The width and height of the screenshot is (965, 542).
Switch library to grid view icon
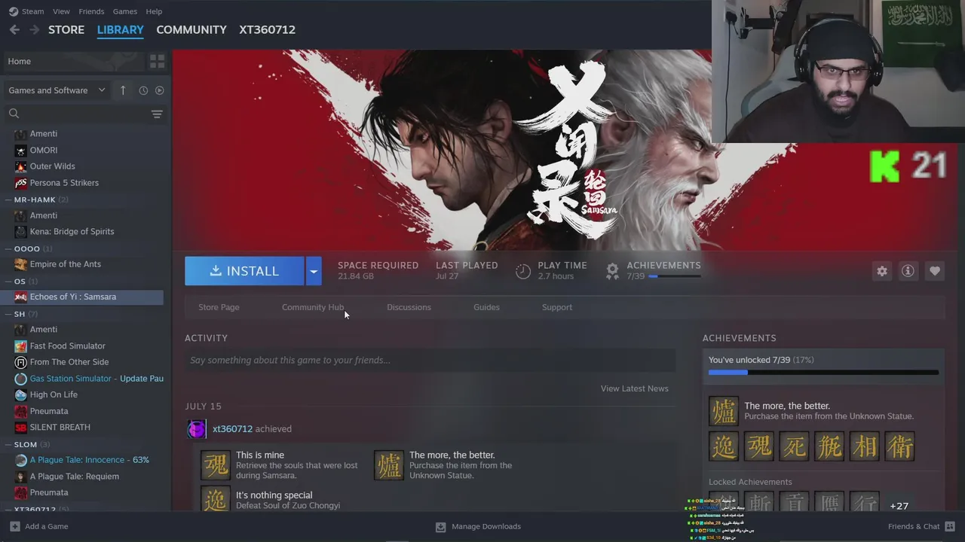pos(157,61)
